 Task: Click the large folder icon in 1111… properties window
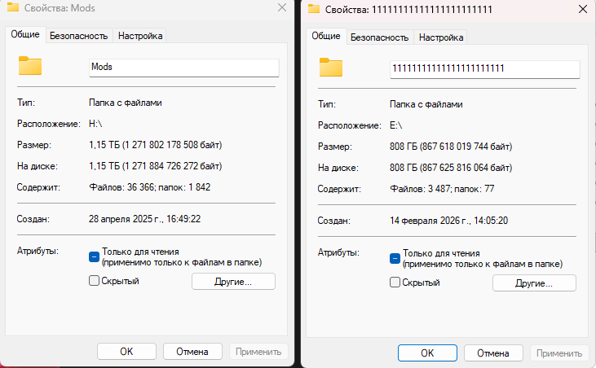point(331,67)
